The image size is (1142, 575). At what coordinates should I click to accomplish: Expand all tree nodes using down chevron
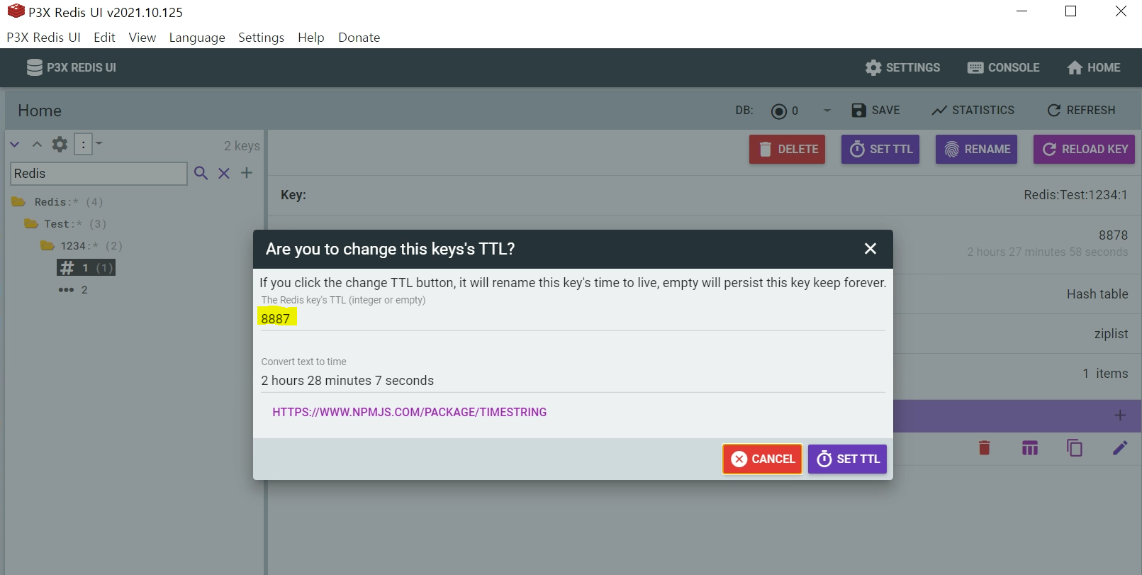click(x=15, y=145)
